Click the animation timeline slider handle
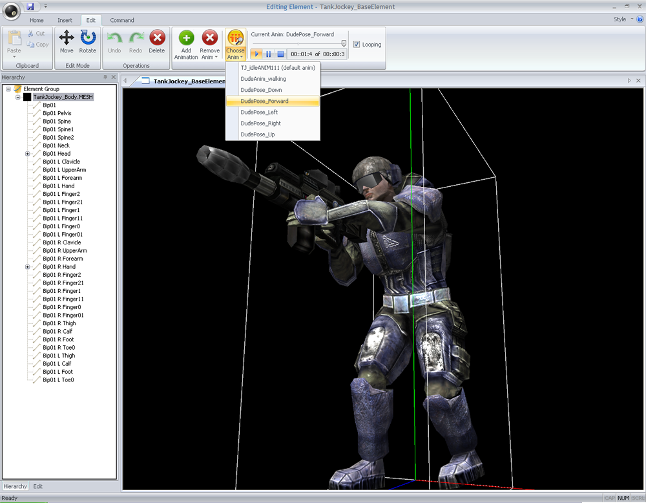The width and height of the screenshot is (646, 503). [344, 43]
